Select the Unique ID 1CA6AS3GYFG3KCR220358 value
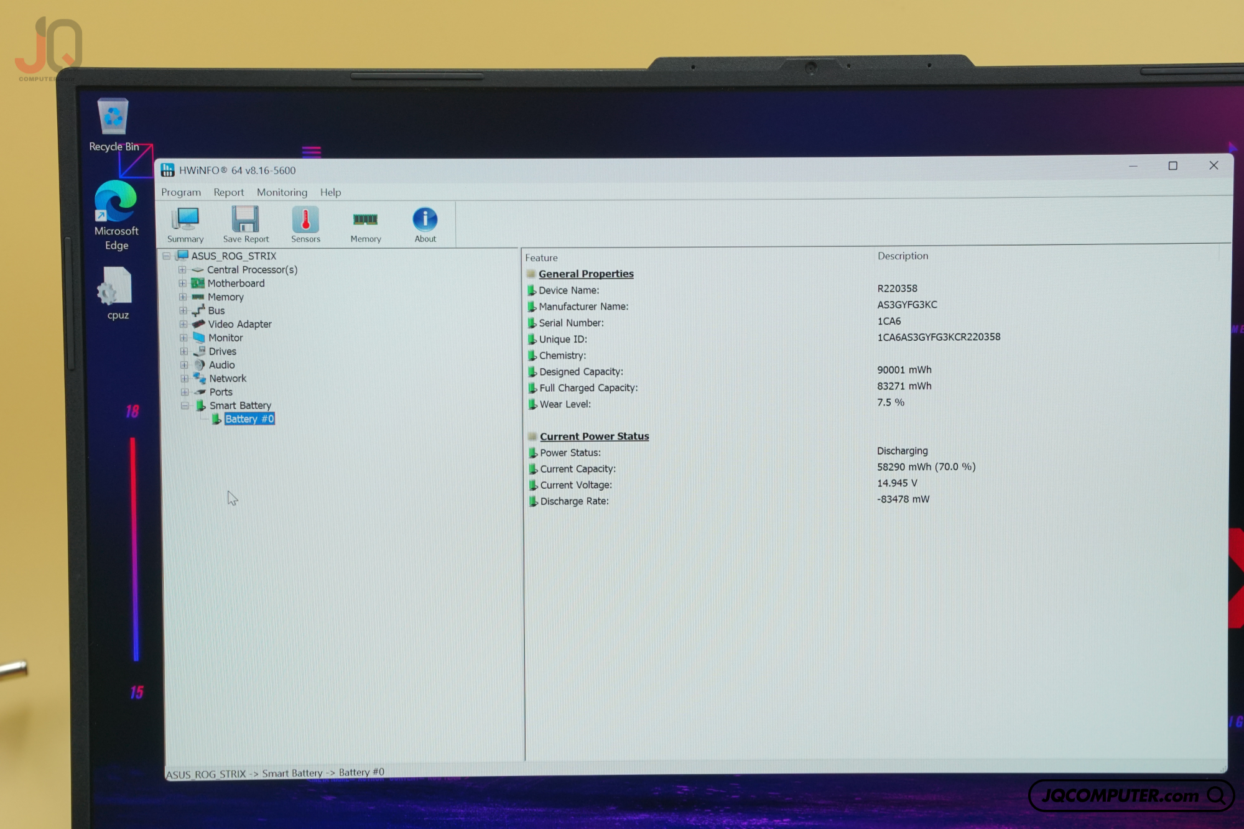 click(x=939, y=337)
